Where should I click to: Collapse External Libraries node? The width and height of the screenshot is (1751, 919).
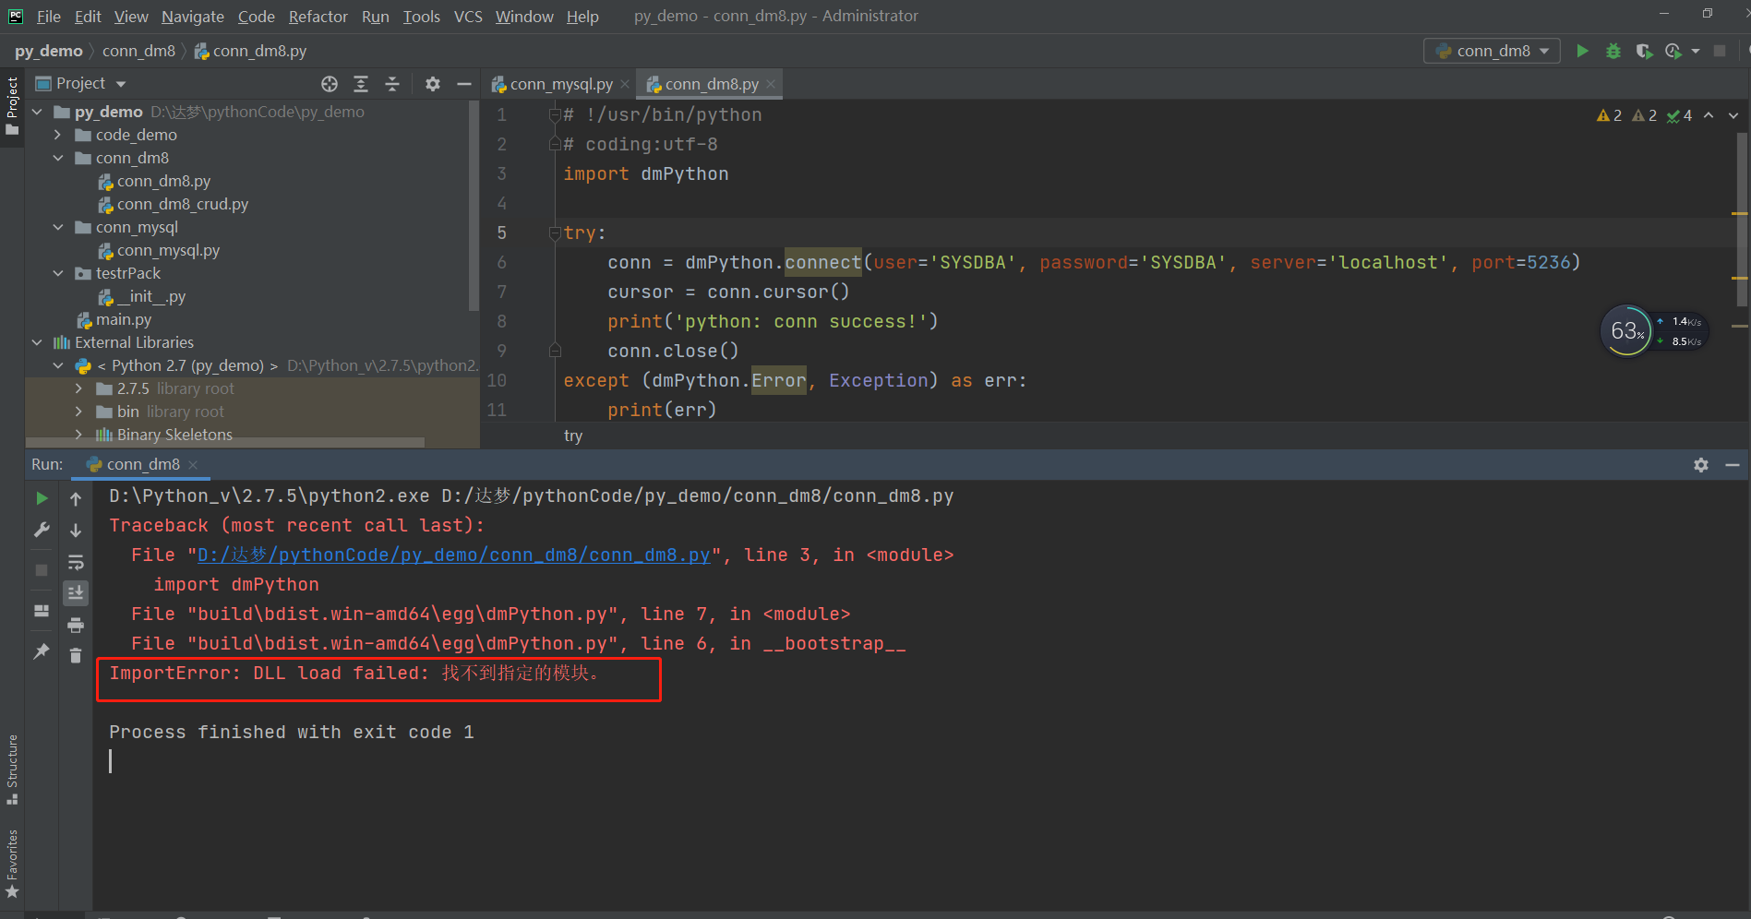[37, 342]
